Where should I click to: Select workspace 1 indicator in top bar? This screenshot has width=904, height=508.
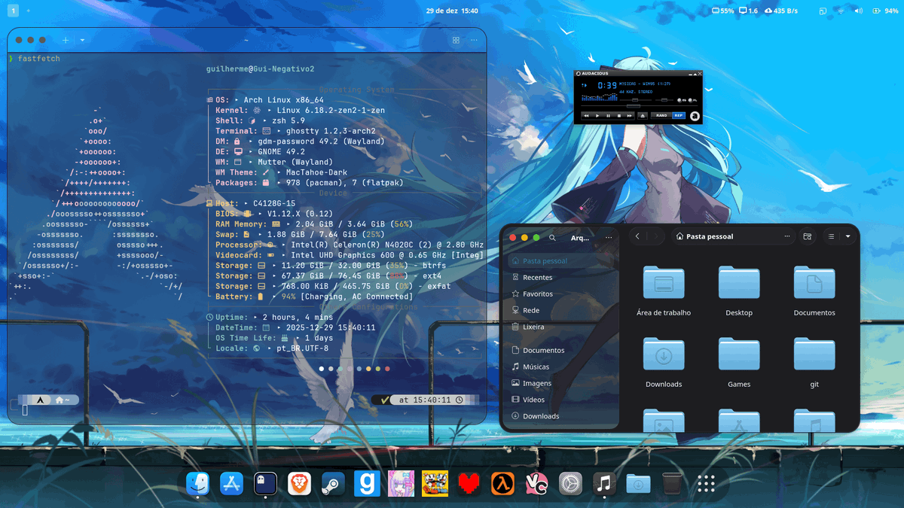pyautogui.click(x=14, y=11)
